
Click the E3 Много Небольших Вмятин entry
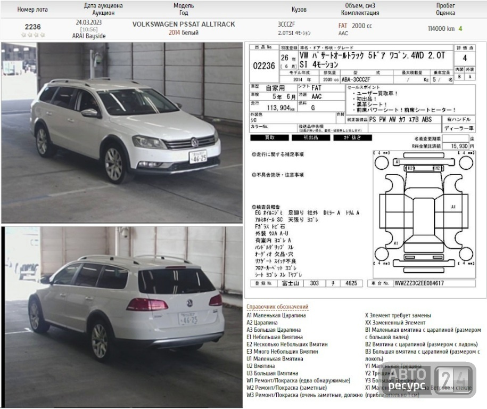click(282, 351)
